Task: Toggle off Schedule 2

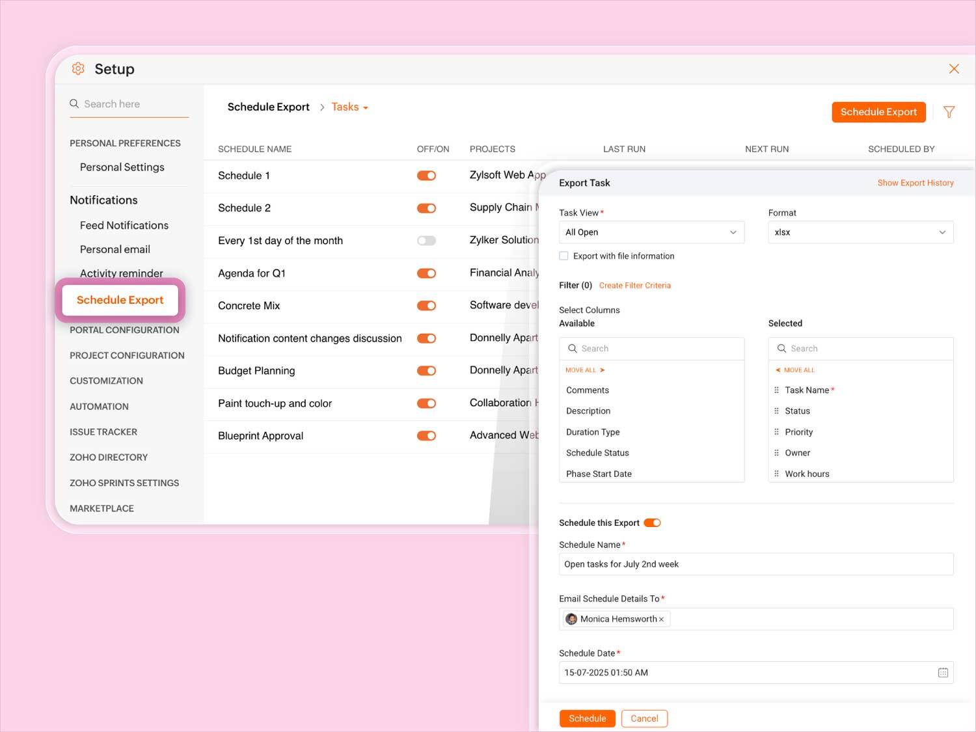Action: click(426, 208)
